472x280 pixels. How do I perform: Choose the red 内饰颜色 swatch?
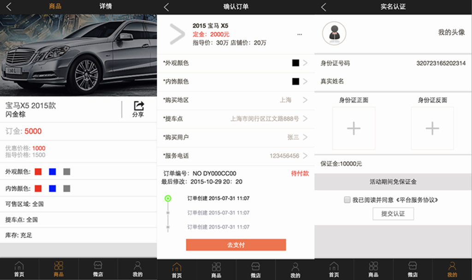pos(38,188)
